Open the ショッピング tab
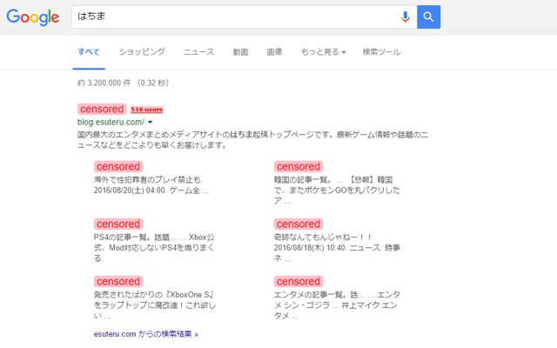The height and width of the screenshot is (348, 557). [142, 52]
